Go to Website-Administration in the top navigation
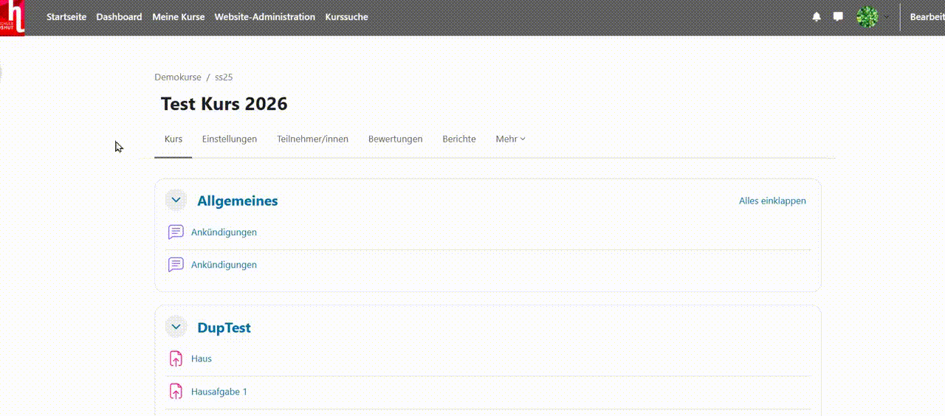Screen dimensions: 945x416 click(x=264, y=17)
